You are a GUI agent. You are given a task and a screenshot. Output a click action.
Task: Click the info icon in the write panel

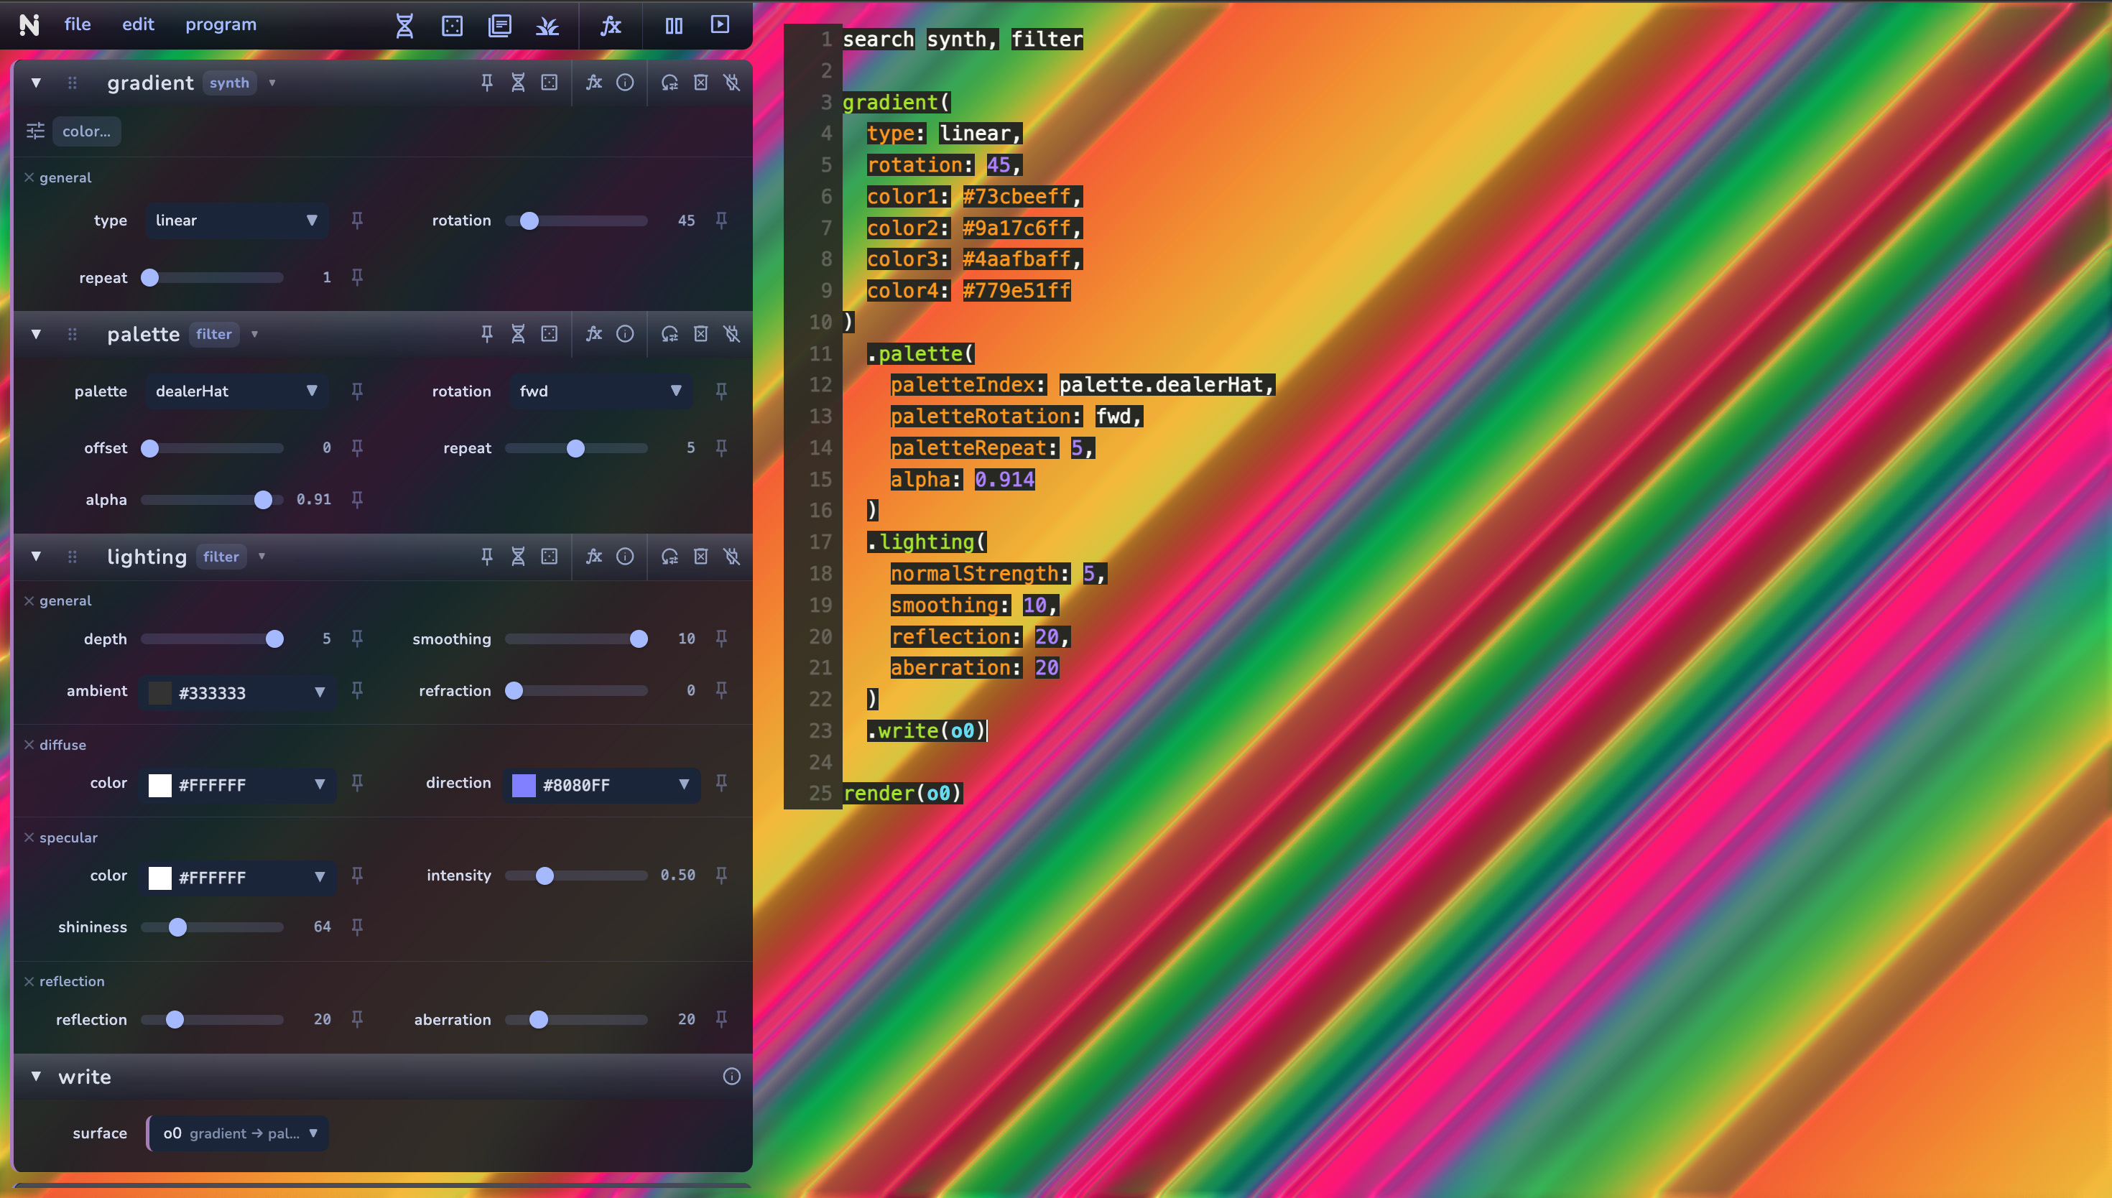(731, 1076)
